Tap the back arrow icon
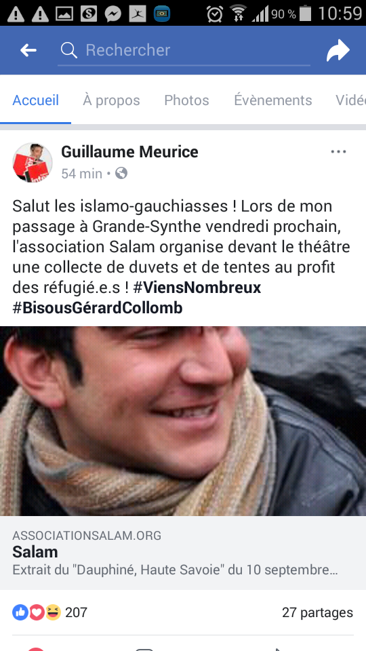Viewport: 366px width, 651px height. point(28,50)
